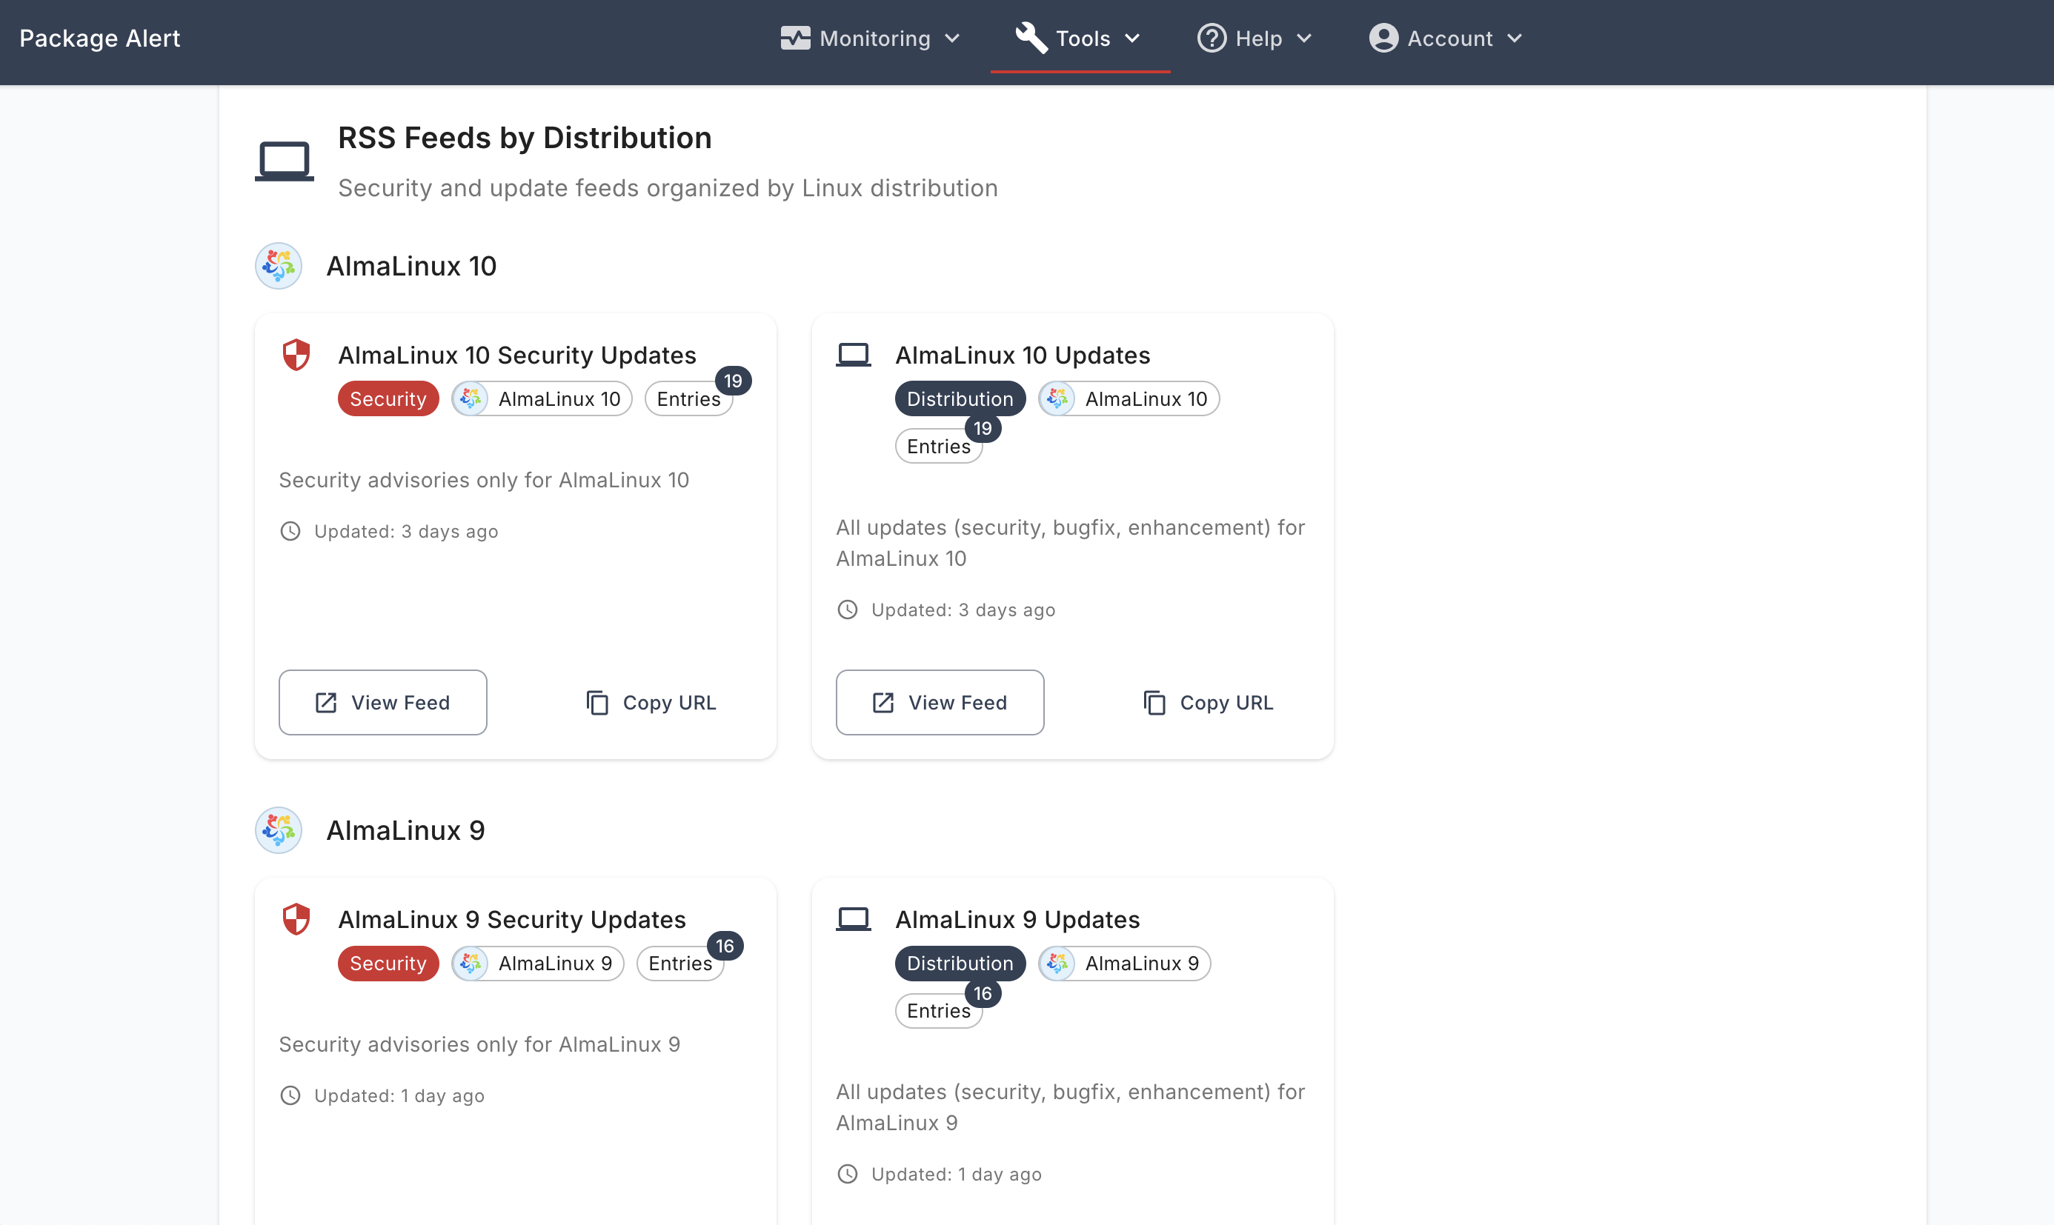Click laptop icon on AlmaLinux 10 Updates card
The width and height of the screenshot is (2054, 1225).
pos(853,355)
